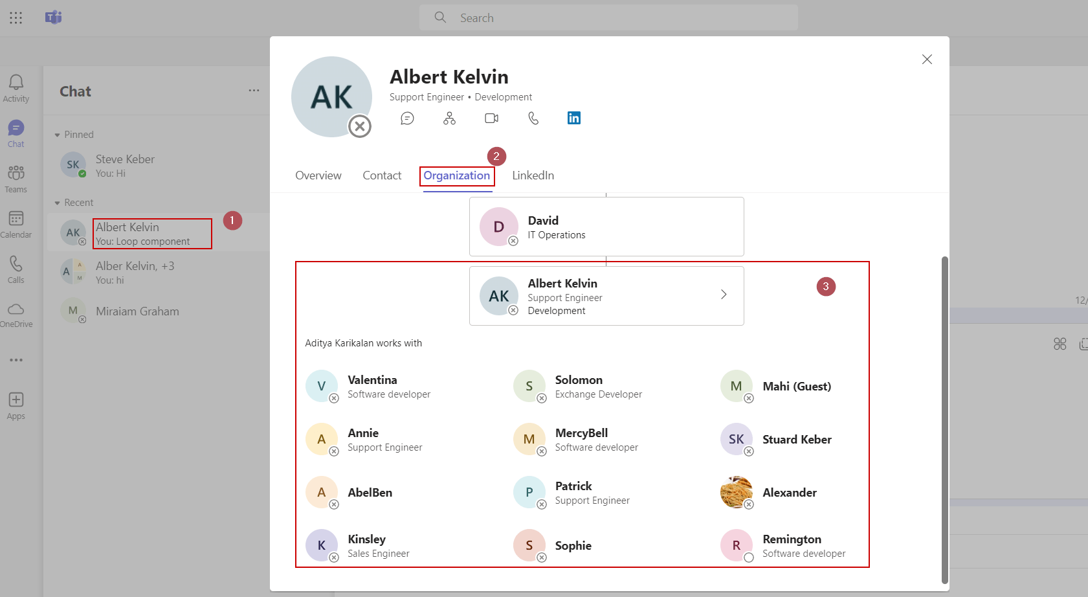Click the profile card vertical scrollbar
This screenshot has height=597, width=1088.
tap(944, 420)
